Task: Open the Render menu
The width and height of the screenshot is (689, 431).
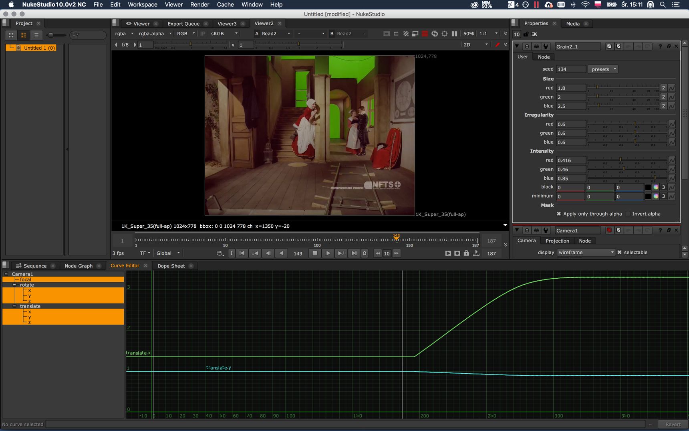Action: click(x=200, y=5)
